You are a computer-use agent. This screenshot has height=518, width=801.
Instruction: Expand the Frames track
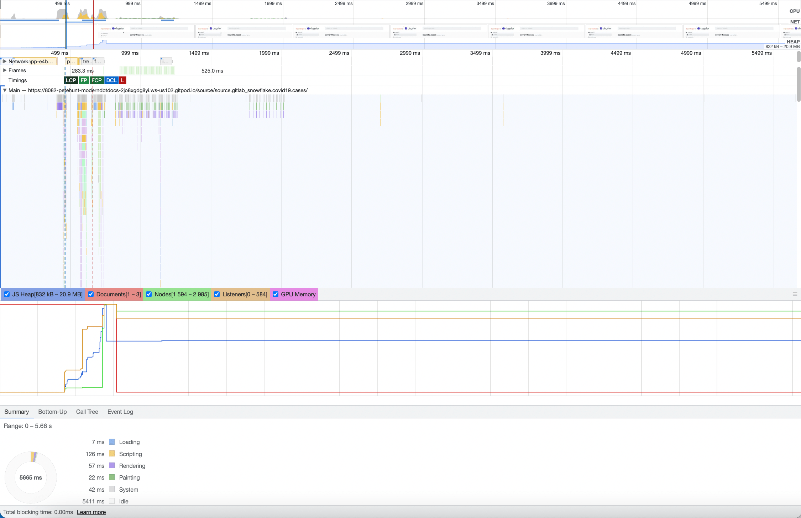(x=5, y=70)
